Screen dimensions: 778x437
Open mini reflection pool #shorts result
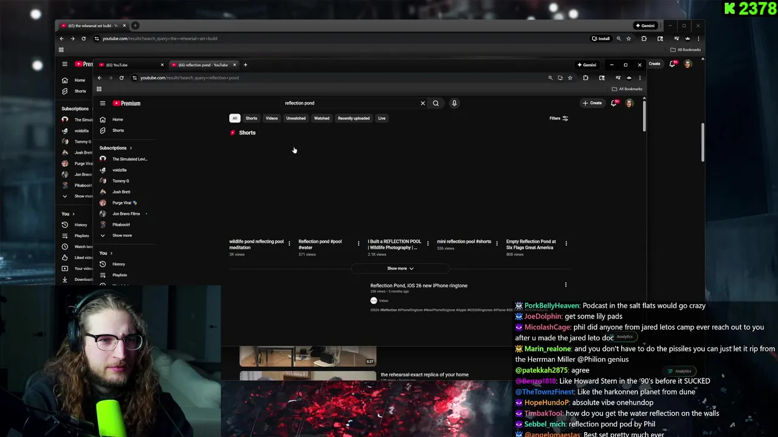464,242
